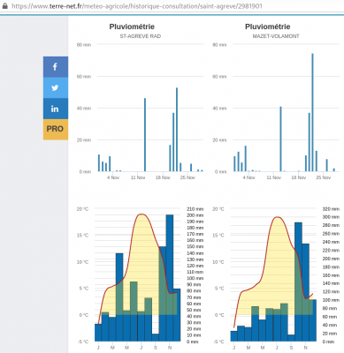This screenshot has width=344, height=353.
Task: Click the '4 Nov' label under ST-AGREVE chart
Action: pyautogui.click(x=113, y=177)
